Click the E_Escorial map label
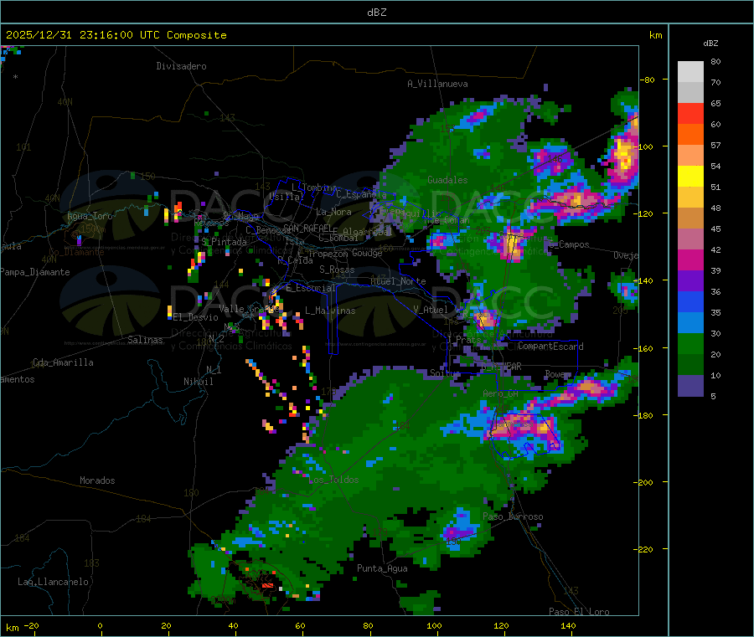The height and width of the screenshot is (637, 754). [x=311, y=288]
